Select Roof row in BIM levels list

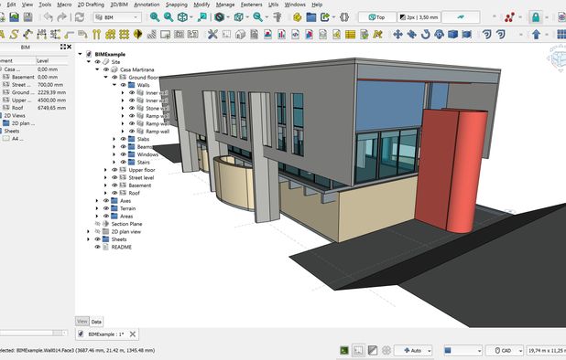(x=34, y=108)
